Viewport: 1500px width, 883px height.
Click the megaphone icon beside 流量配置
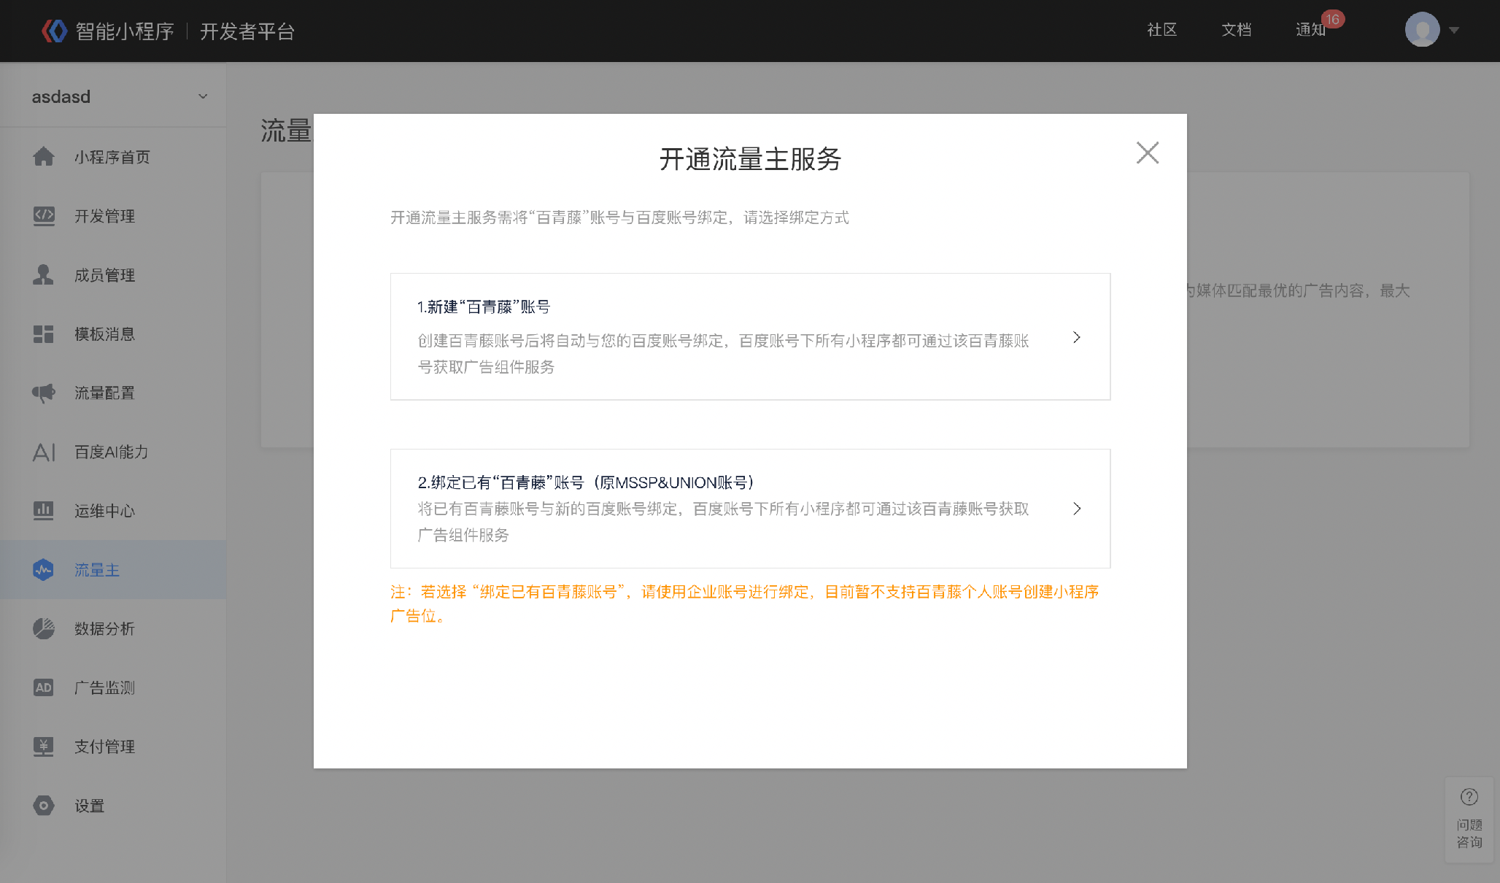coord(44,393)
